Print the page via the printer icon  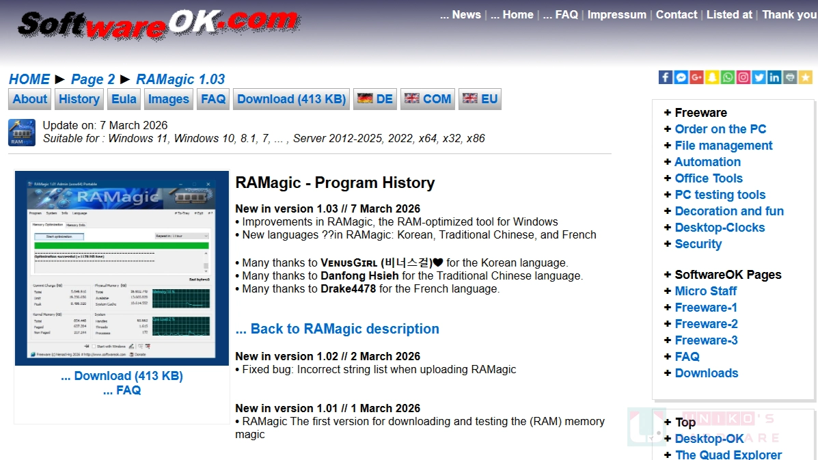[x=790, y=78]
